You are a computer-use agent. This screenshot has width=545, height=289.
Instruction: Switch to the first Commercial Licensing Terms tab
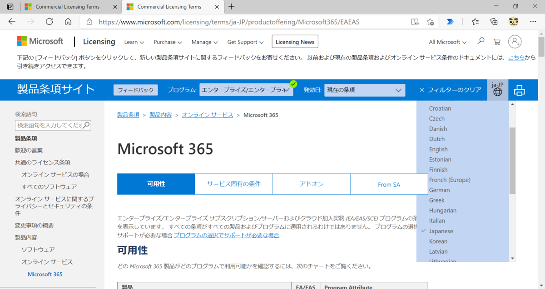click(67, 7)
